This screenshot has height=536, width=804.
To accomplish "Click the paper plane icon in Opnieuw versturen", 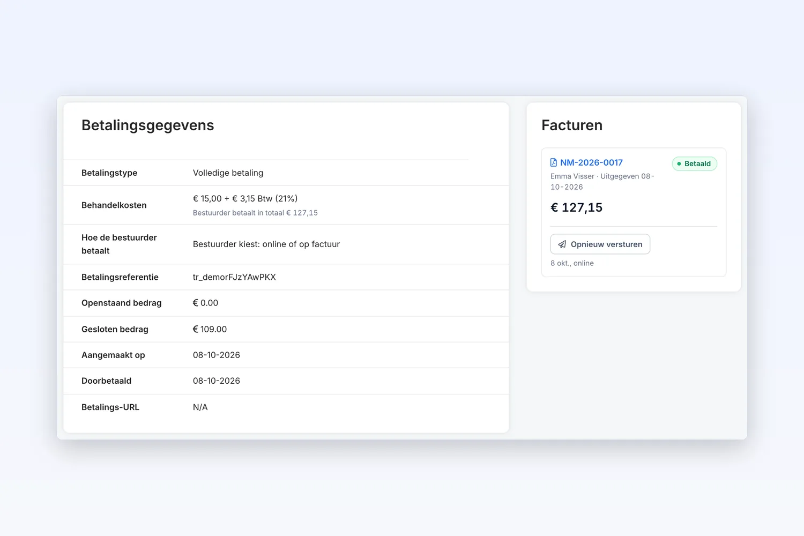I will point(562,244).
